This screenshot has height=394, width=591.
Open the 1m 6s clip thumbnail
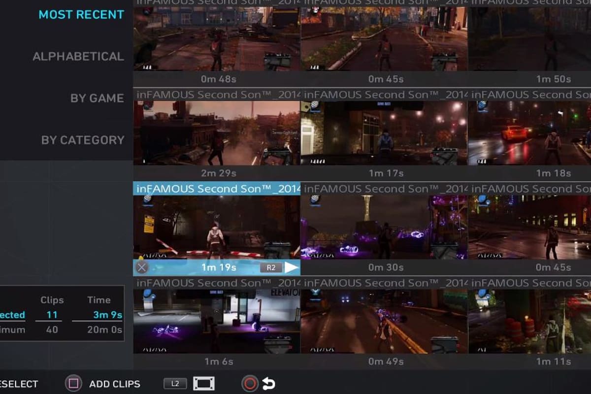tap(217, 321)
